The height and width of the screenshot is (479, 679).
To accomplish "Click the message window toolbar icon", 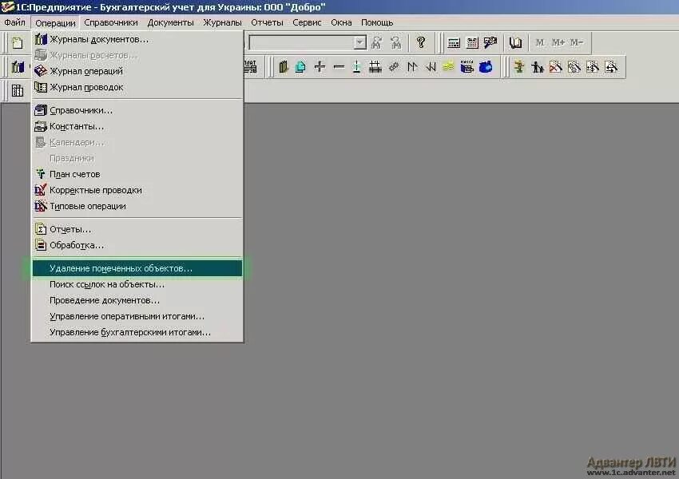I will coord(490,42).
